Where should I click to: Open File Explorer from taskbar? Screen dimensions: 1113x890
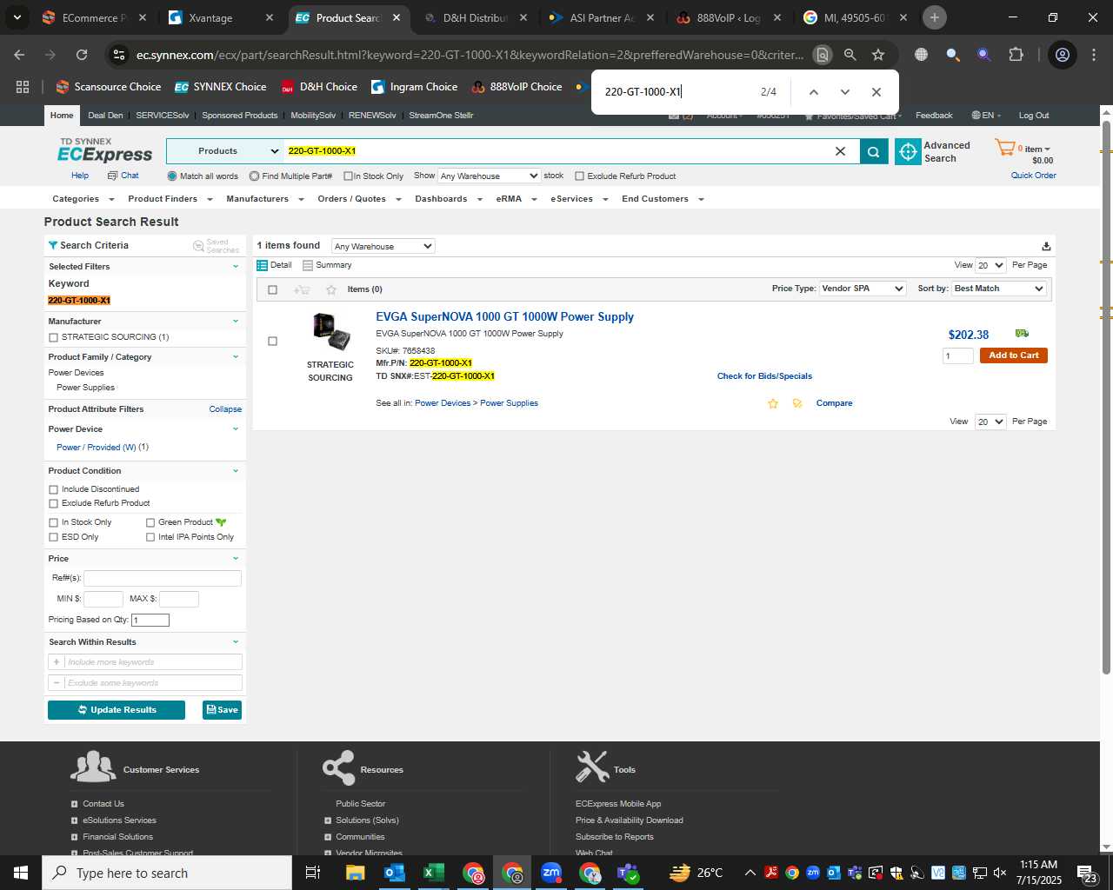pos(355,873)
